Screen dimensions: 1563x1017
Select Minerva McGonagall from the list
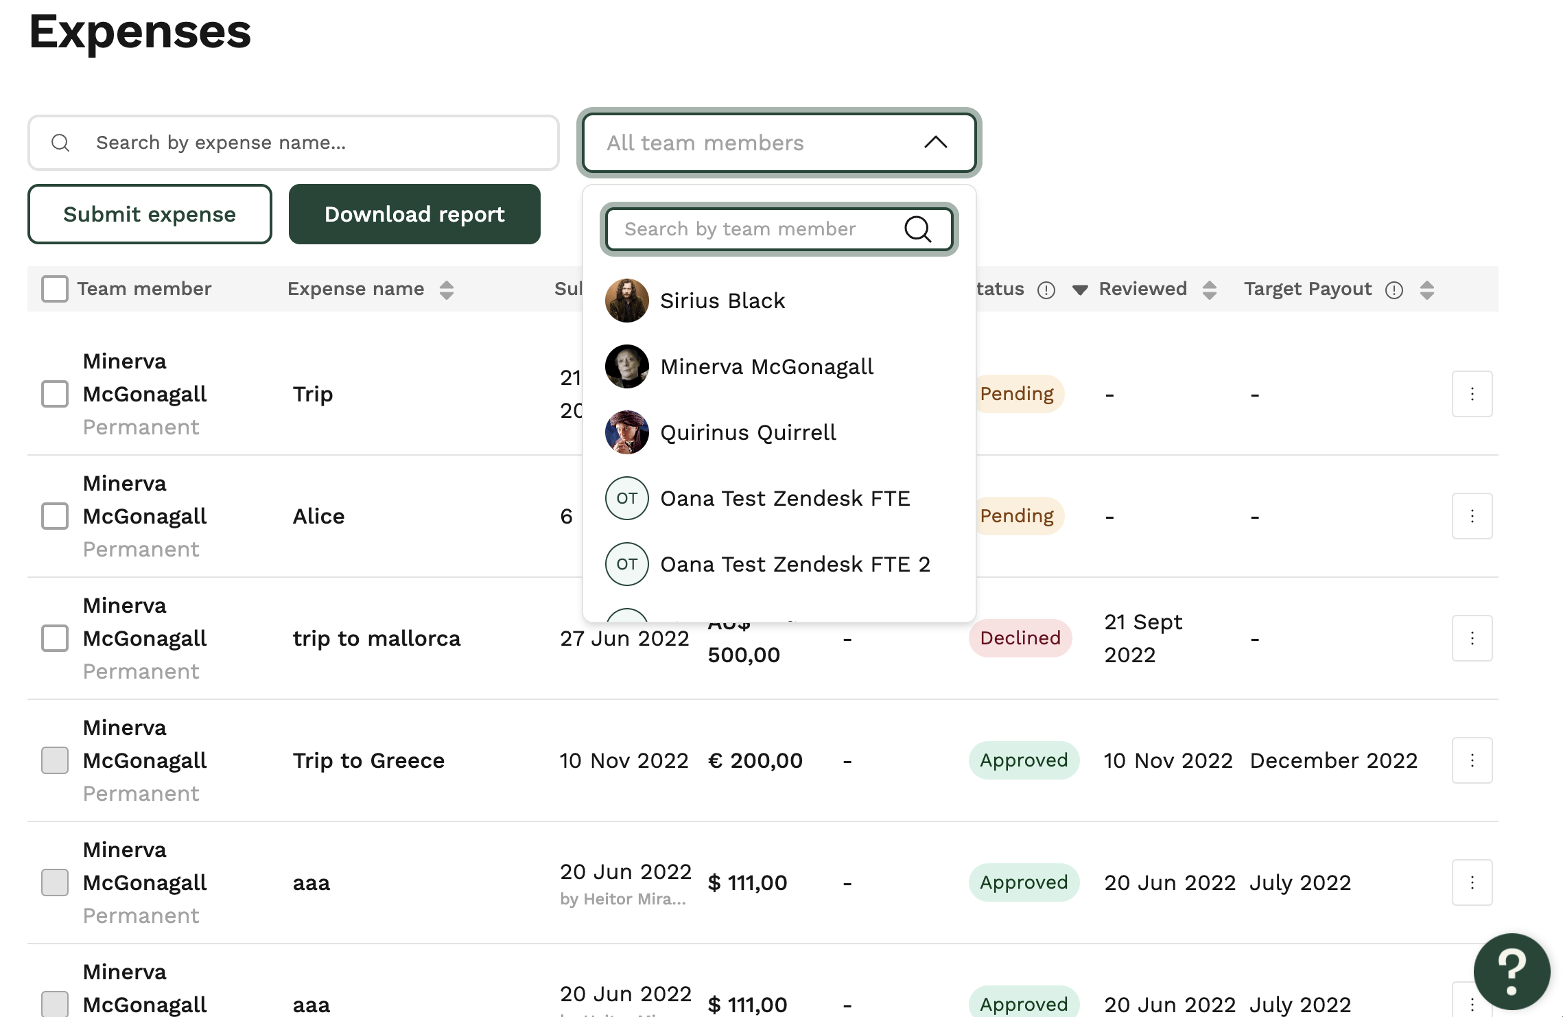[779, 366]
